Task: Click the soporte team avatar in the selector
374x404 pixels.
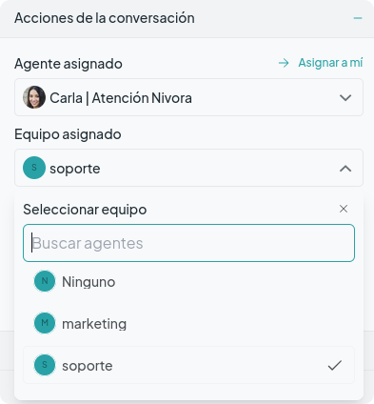Action: 34,168
